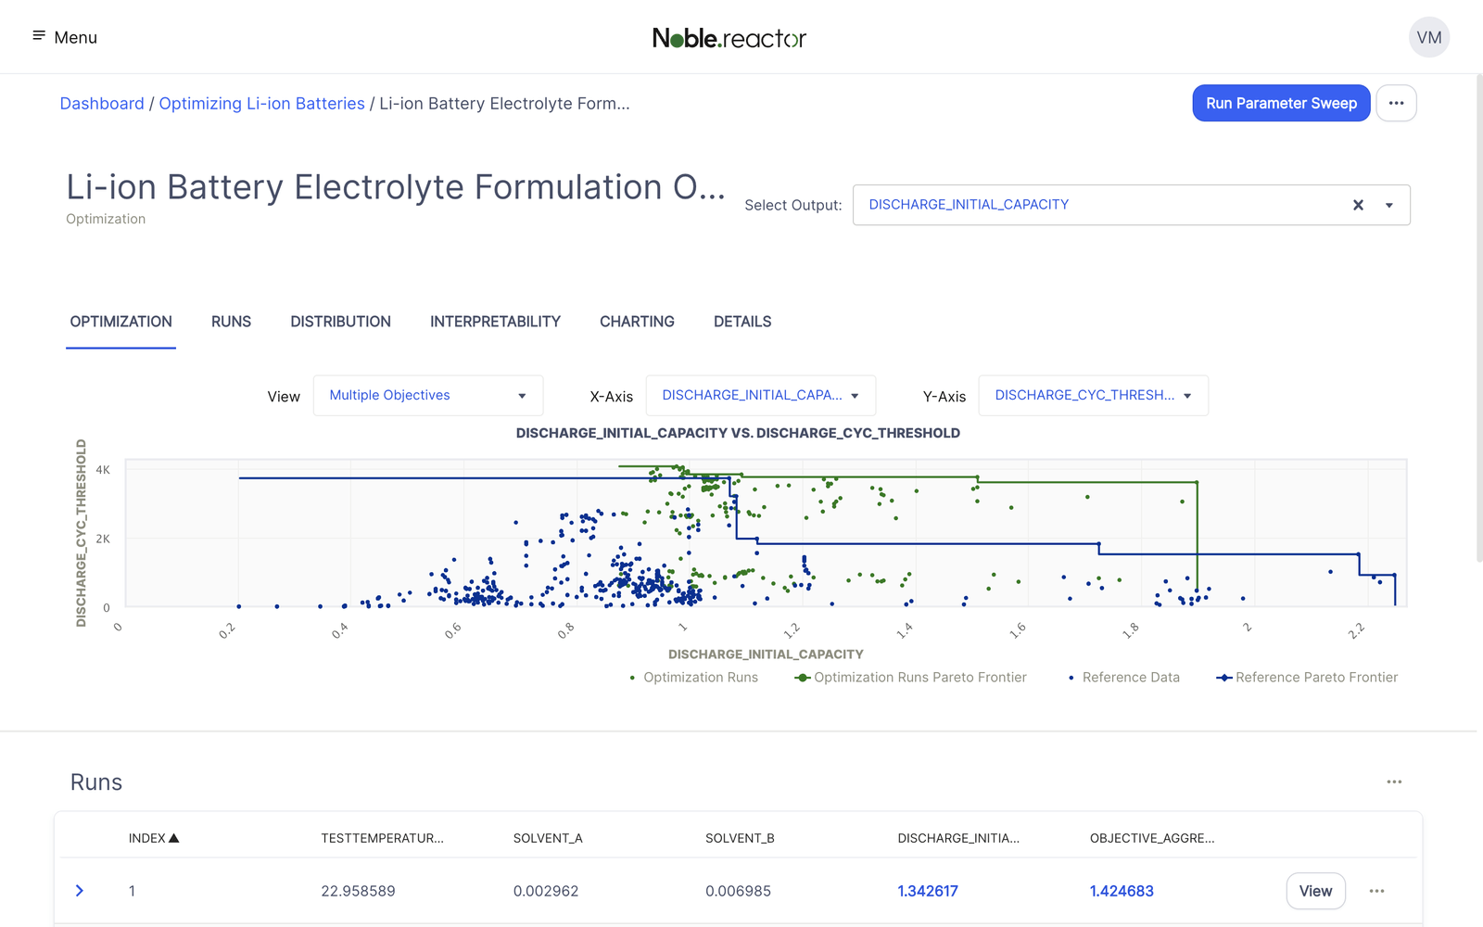Expand details for run index 1
1483x927 pixels.
click(x=79, y=890)
